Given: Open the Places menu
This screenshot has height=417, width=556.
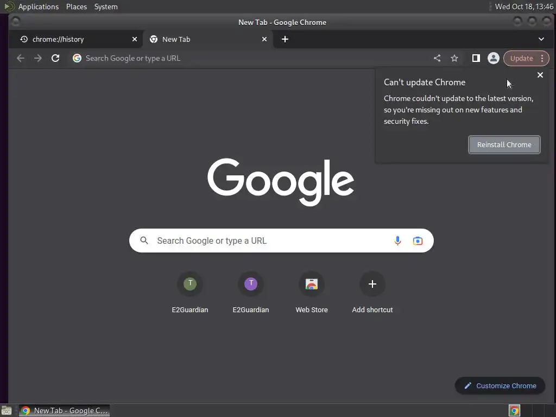Looking at the screenshot, I should [x=77, y=7].
